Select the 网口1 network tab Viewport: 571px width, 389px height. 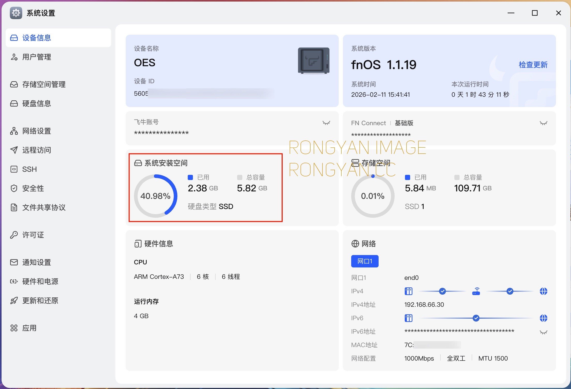click(x=365, y=261)
